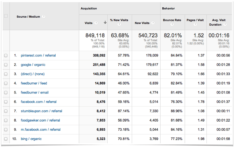Sort the table by Bounce Rate header

(x=172, y=20)
